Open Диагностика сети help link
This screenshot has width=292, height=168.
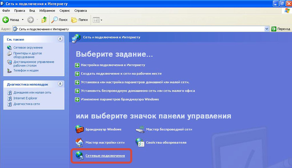coord(27,104)
